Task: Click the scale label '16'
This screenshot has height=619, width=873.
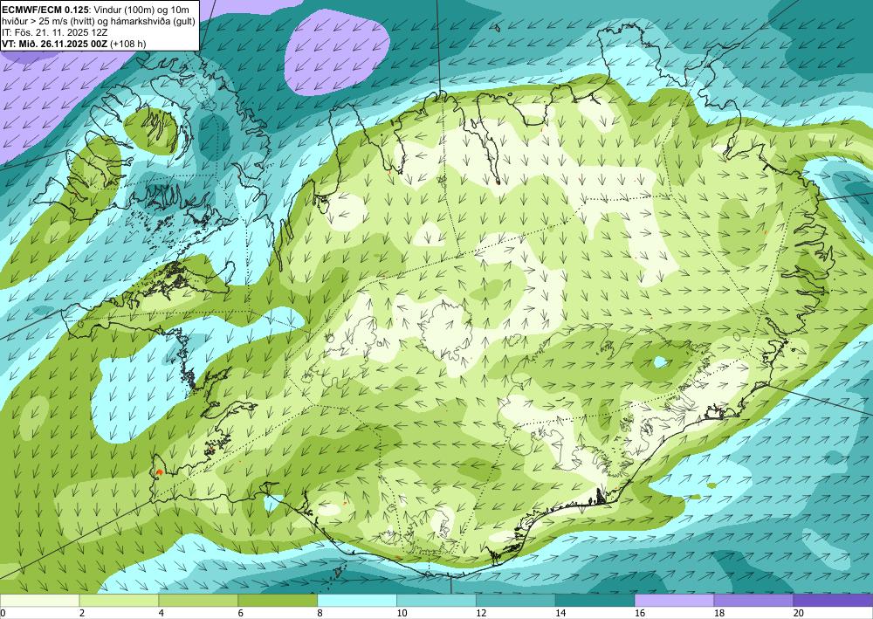Action: [x=640, y=614]
